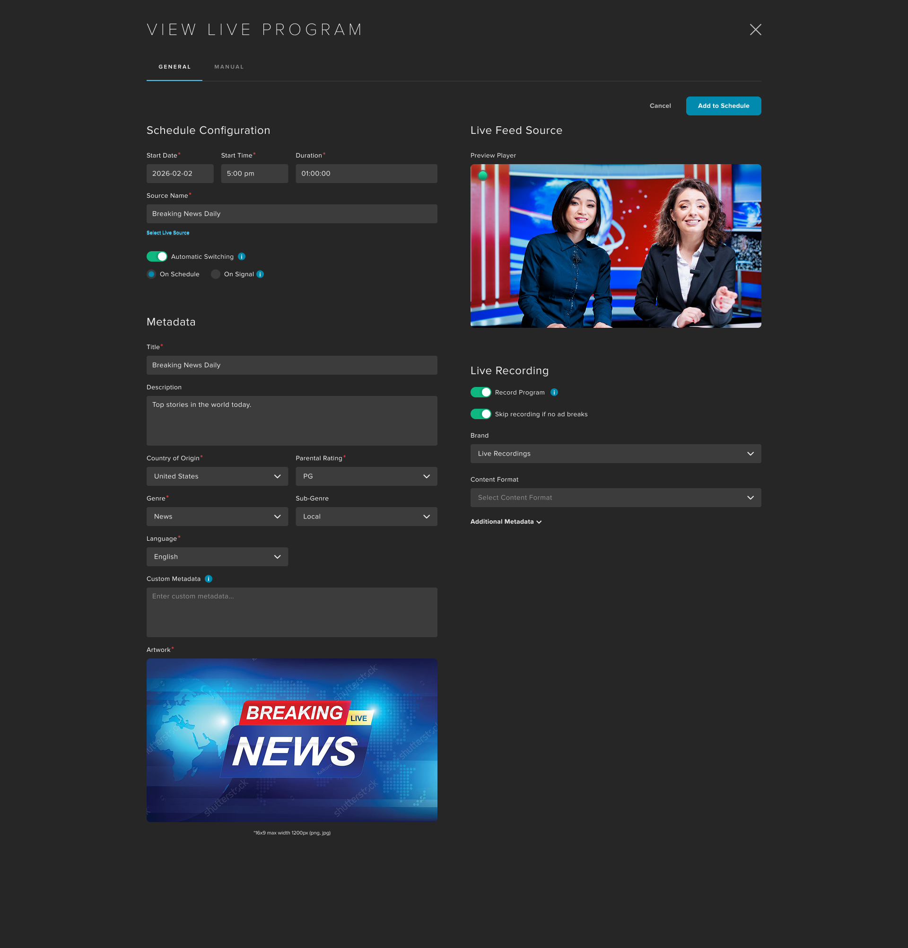Expand the Additional Metadata section
The width and height of the screenshot is (908, 948).
click(506, 522)
